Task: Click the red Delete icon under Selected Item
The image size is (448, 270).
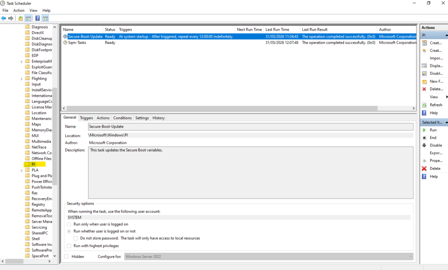Action: point(424,168)
